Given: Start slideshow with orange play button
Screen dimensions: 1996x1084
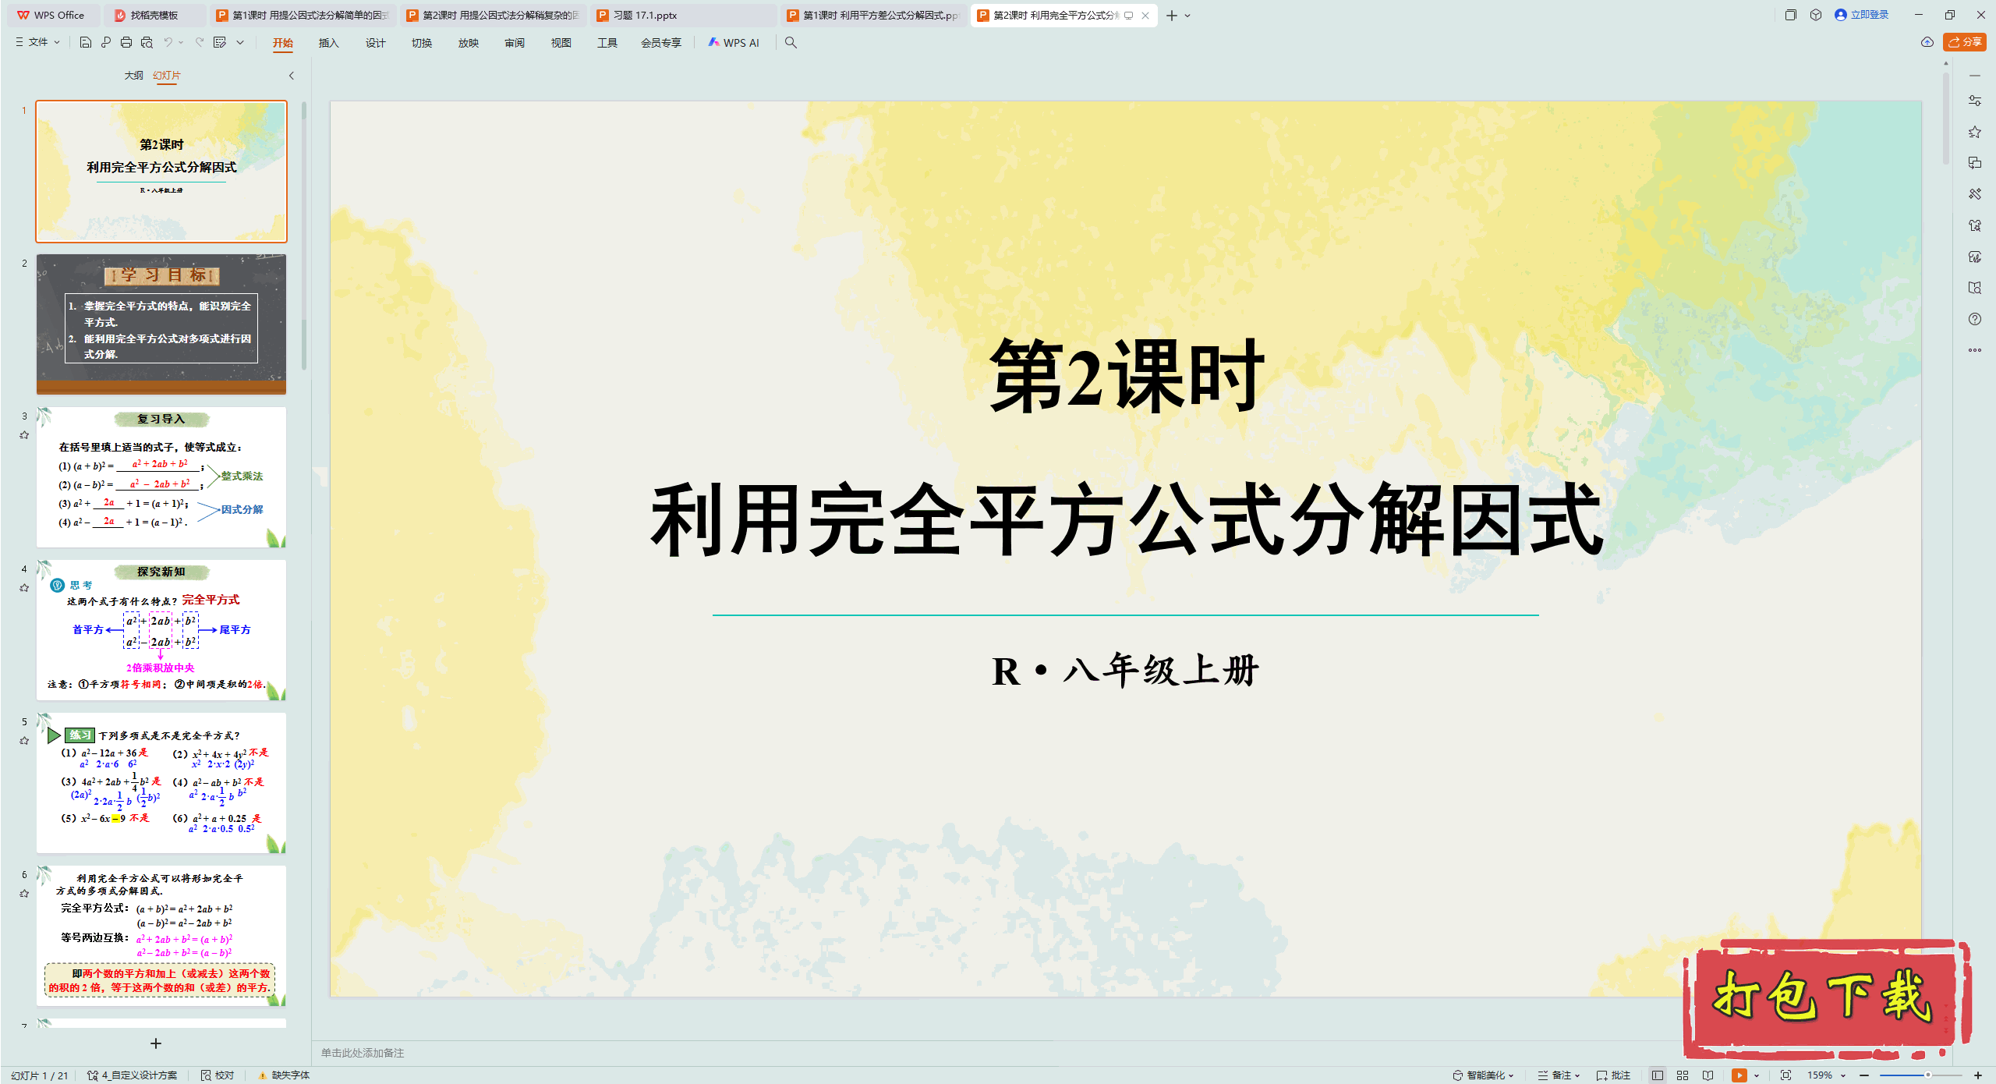Looking at the screenshot, I should (1739, 1075).
